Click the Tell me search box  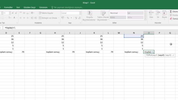coord(67,7)
